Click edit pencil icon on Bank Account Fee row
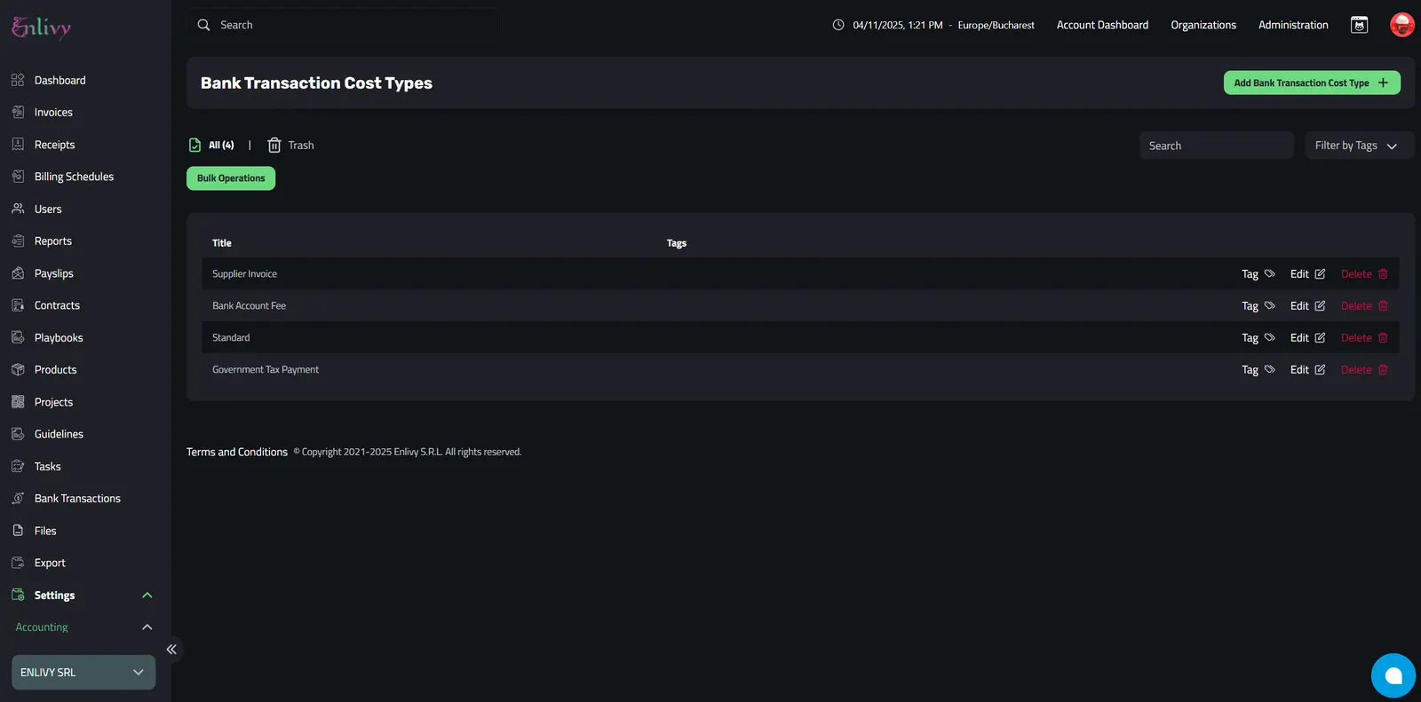The width and height of the screenshot is (1421, 702). [1320, 306]
